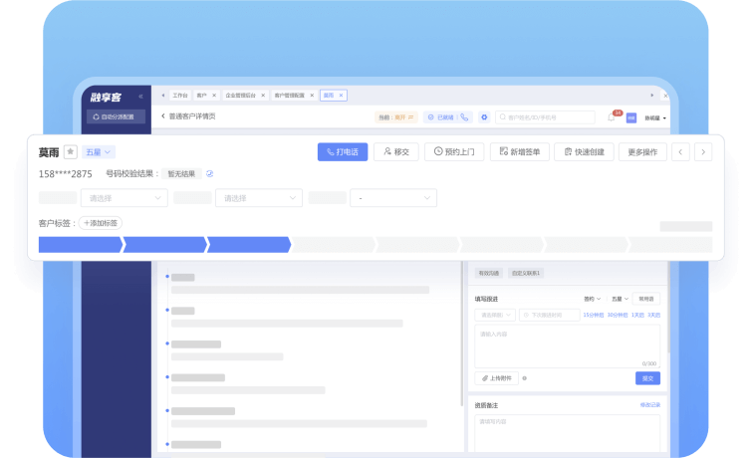Open the 五星 rating dropdown next to customer name
The height and width of the screenshot is (458, 751).
(99, 152)
